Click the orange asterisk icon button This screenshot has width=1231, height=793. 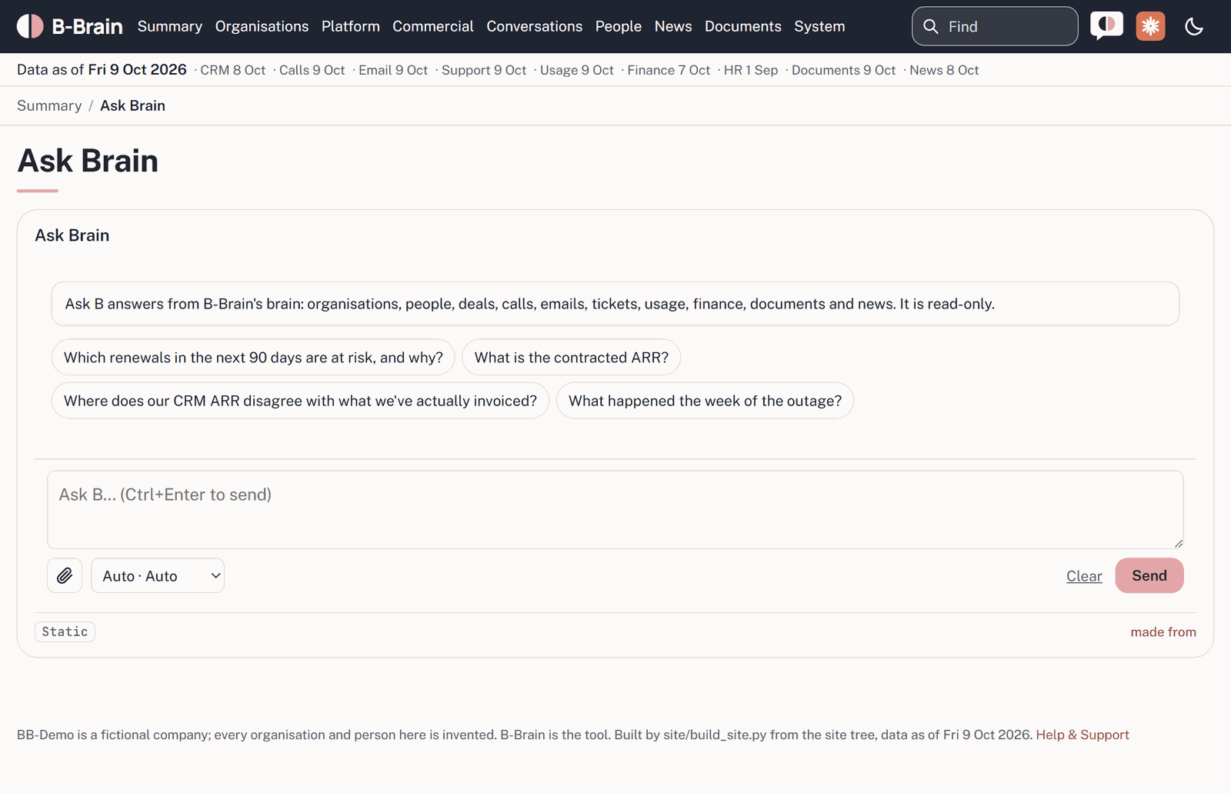point(1150,26)
